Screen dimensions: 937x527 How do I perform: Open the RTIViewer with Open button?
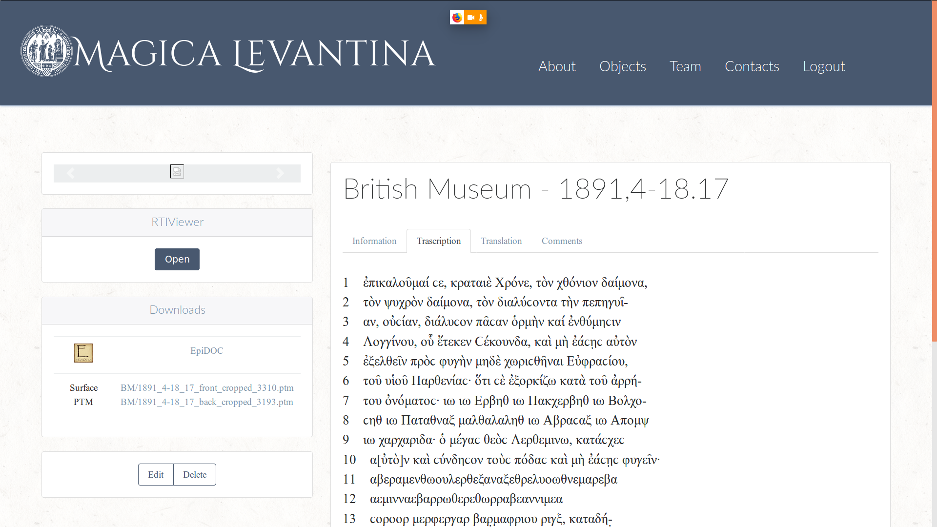(x=177, y=259)
